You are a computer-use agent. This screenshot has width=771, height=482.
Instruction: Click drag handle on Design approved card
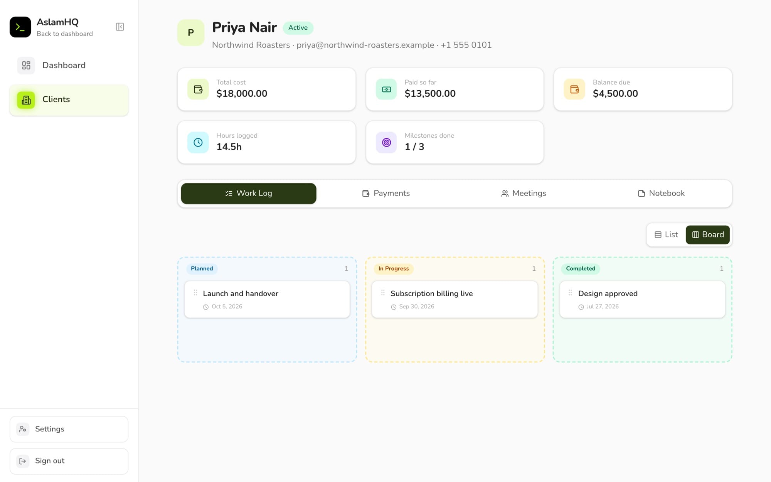tap(570, 293)
